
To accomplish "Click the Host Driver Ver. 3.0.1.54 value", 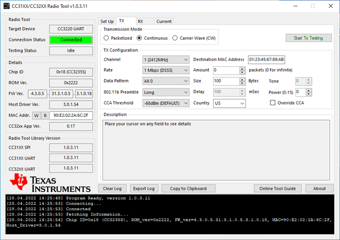I will point(71,105).
